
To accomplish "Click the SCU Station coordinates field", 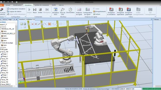I will 131,89.
